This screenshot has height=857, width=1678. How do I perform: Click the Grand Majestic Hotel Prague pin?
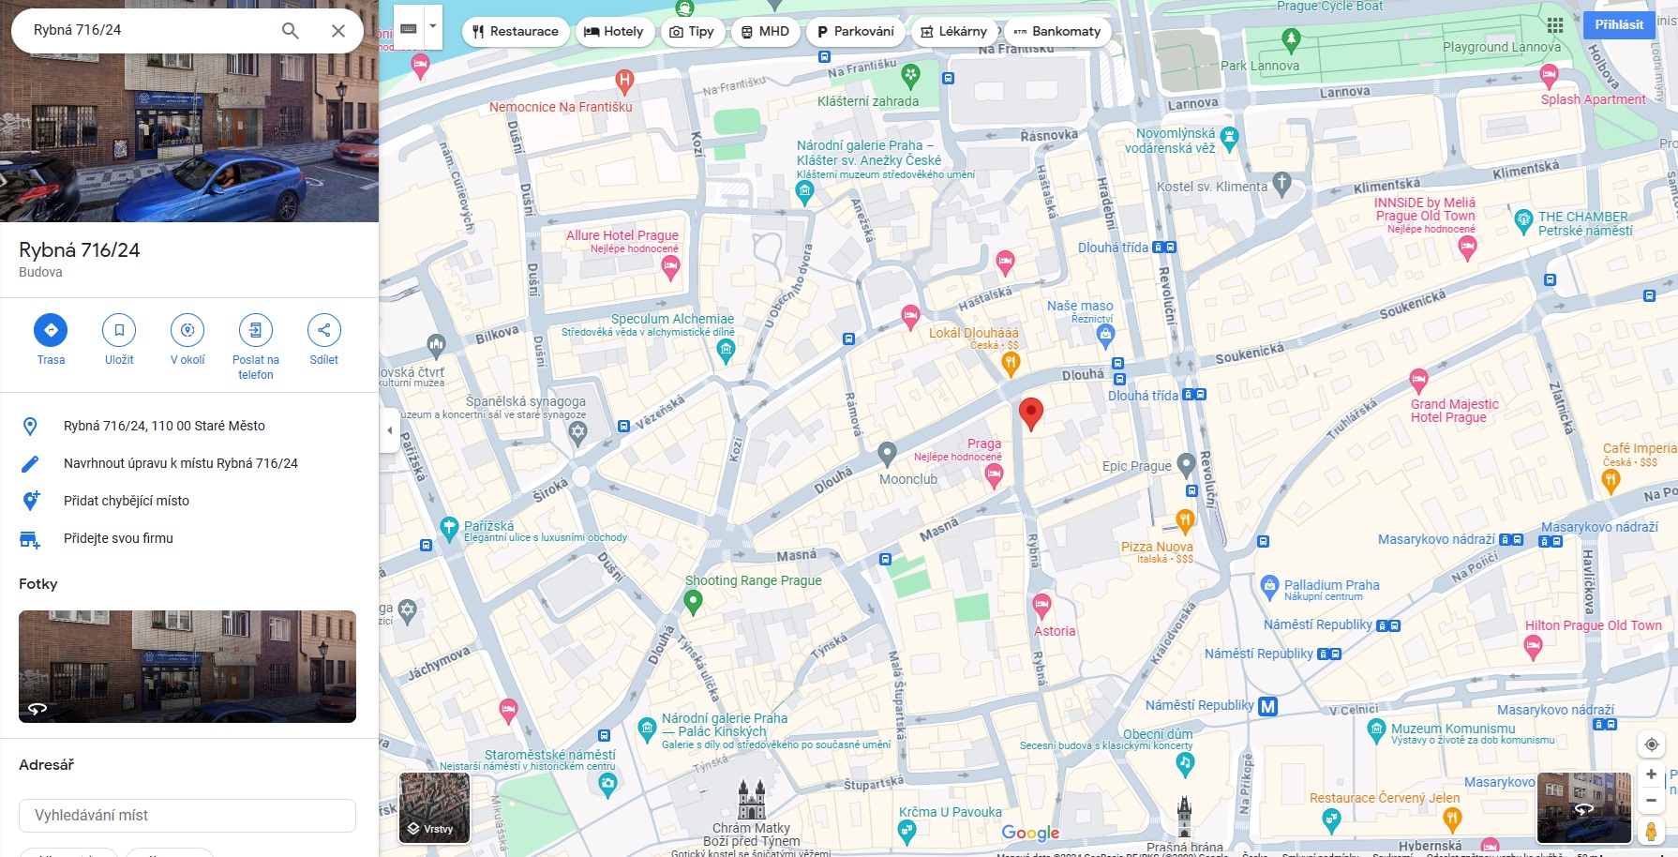1418,381
